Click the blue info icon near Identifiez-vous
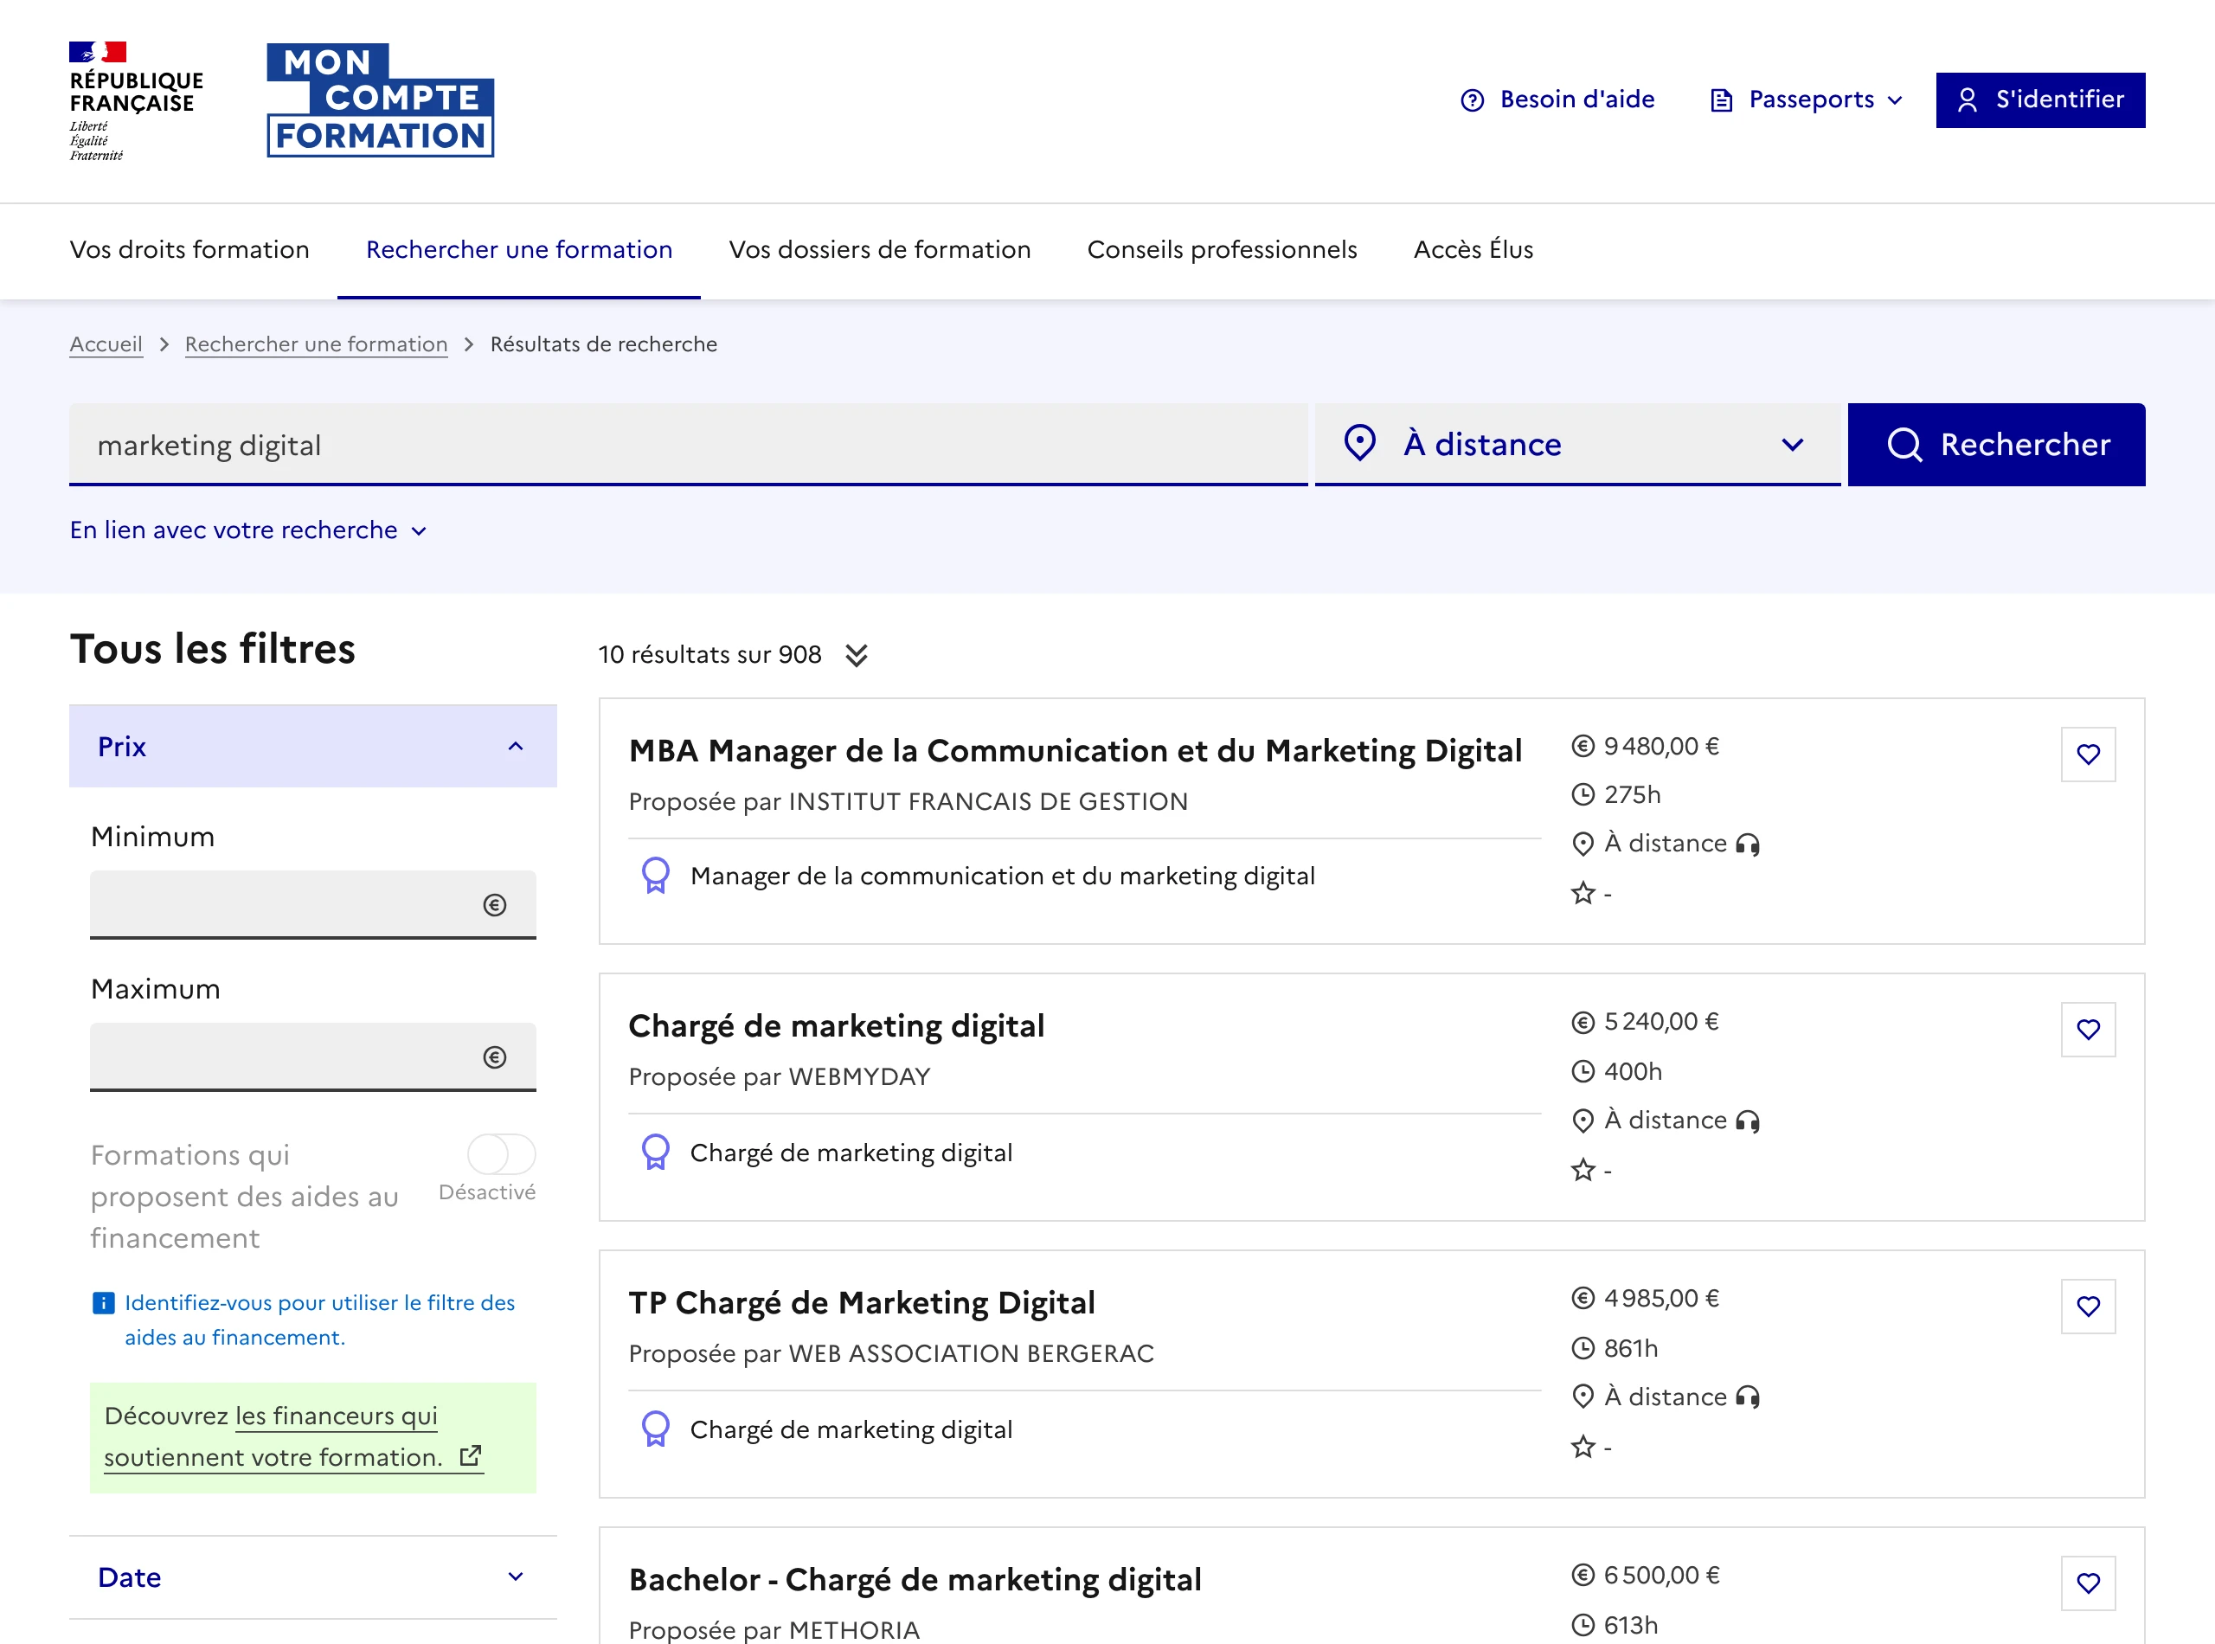 (102, 1303)
